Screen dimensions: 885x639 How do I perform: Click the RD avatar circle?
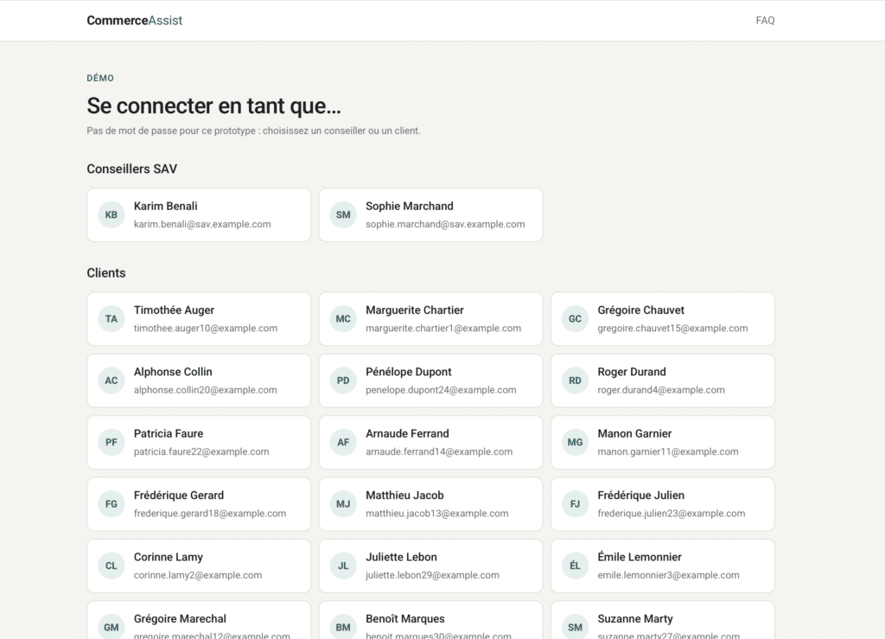pyautogui.click(x=575, y=380)
